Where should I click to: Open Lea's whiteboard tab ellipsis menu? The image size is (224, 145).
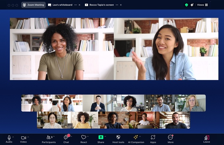click(x=75, y=5)
